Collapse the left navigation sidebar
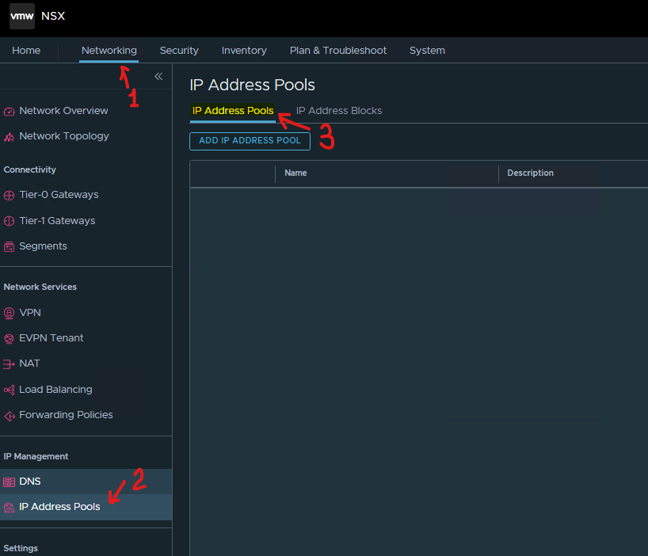This screenshot has width=648, height=556. (x=158, y=76)
